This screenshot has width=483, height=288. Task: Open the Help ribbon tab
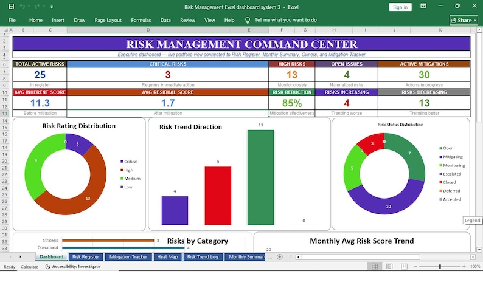[x=229, y=20]
